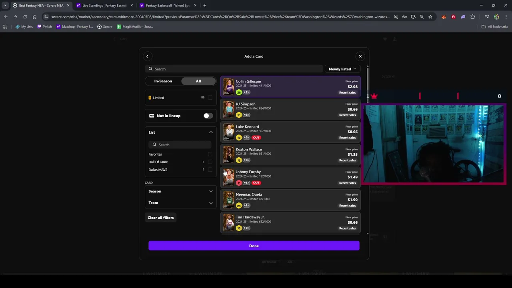Click the Limited rarity card icon

150,98
